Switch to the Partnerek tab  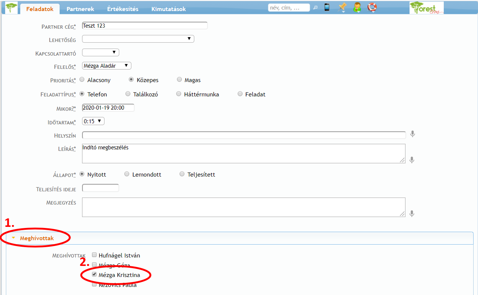click(80, 9)
